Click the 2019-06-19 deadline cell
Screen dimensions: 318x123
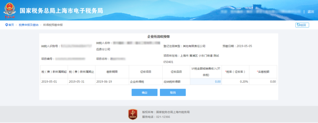click(x=112, y=82)
